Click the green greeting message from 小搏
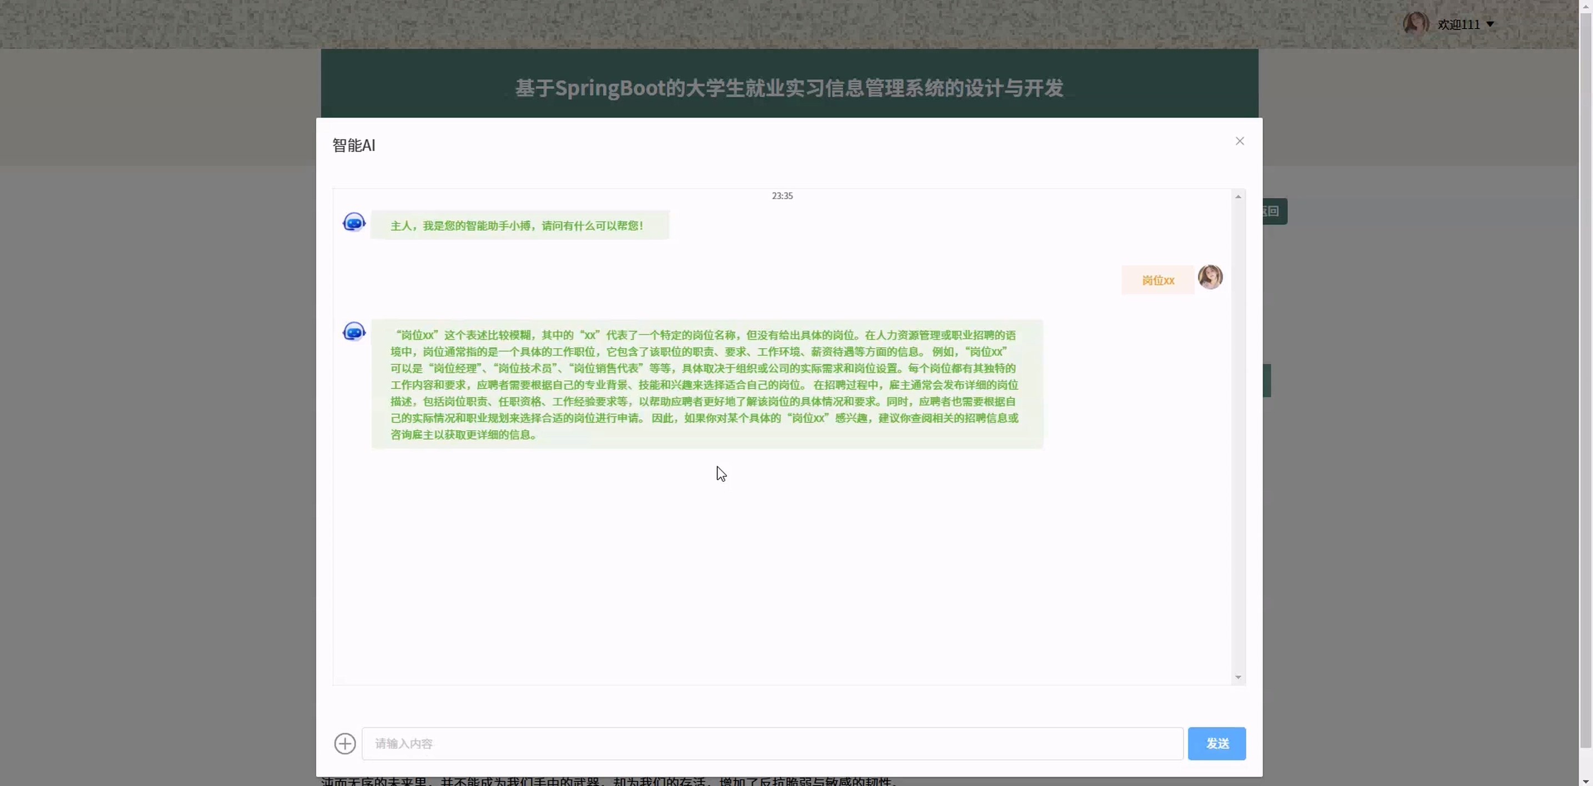Image resolution: width=1593 pixels, height=786 pixels. (519, 225)
